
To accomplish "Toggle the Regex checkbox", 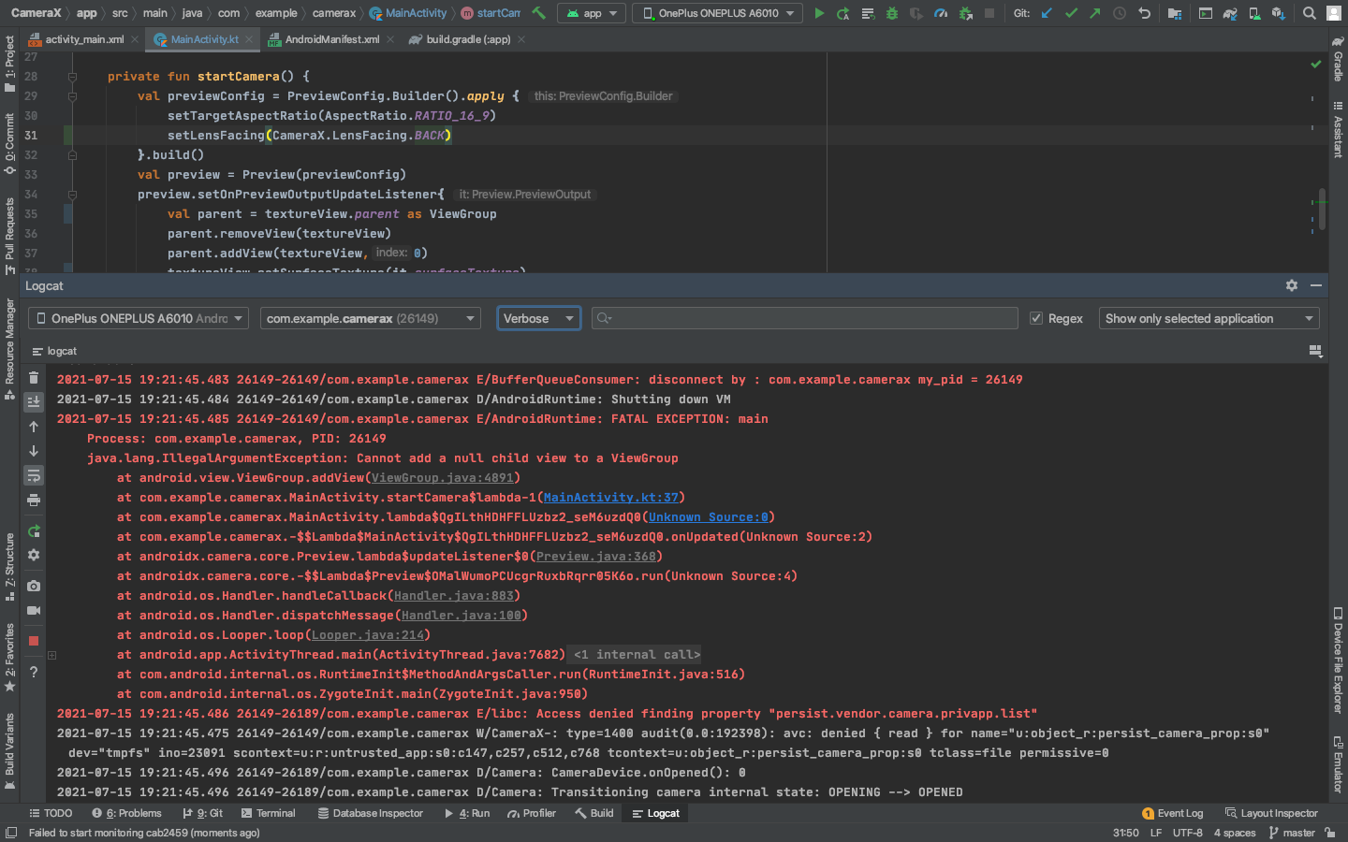I will [1036, 318].
